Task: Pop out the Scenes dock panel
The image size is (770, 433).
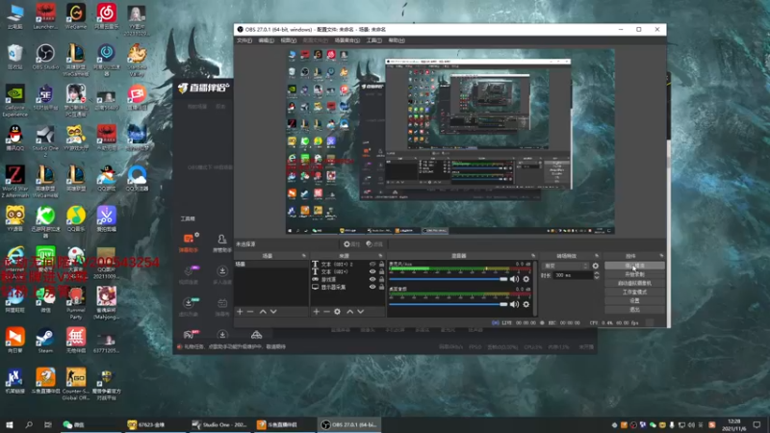Action: [303, 256]
